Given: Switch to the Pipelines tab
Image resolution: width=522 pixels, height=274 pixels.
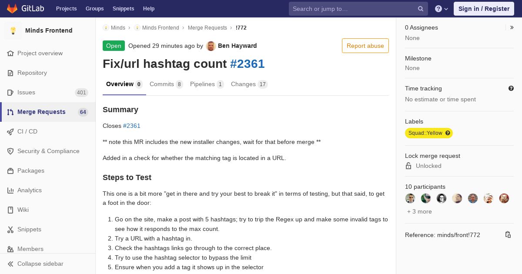Looking at the screenshot, I should click(x=207, y=84).
